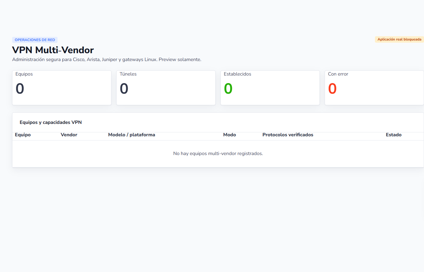Click the 'Protocolos verificados' column header
Viewport: 424px width, 272px height.
point(288,135)
